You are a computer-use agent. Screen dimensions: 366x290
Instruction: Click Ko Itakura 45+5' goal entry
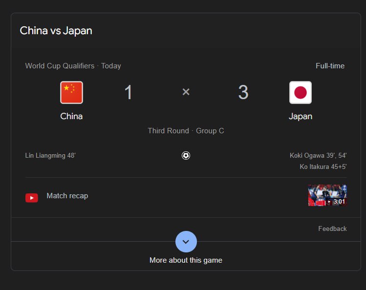(x=323, y=167)
